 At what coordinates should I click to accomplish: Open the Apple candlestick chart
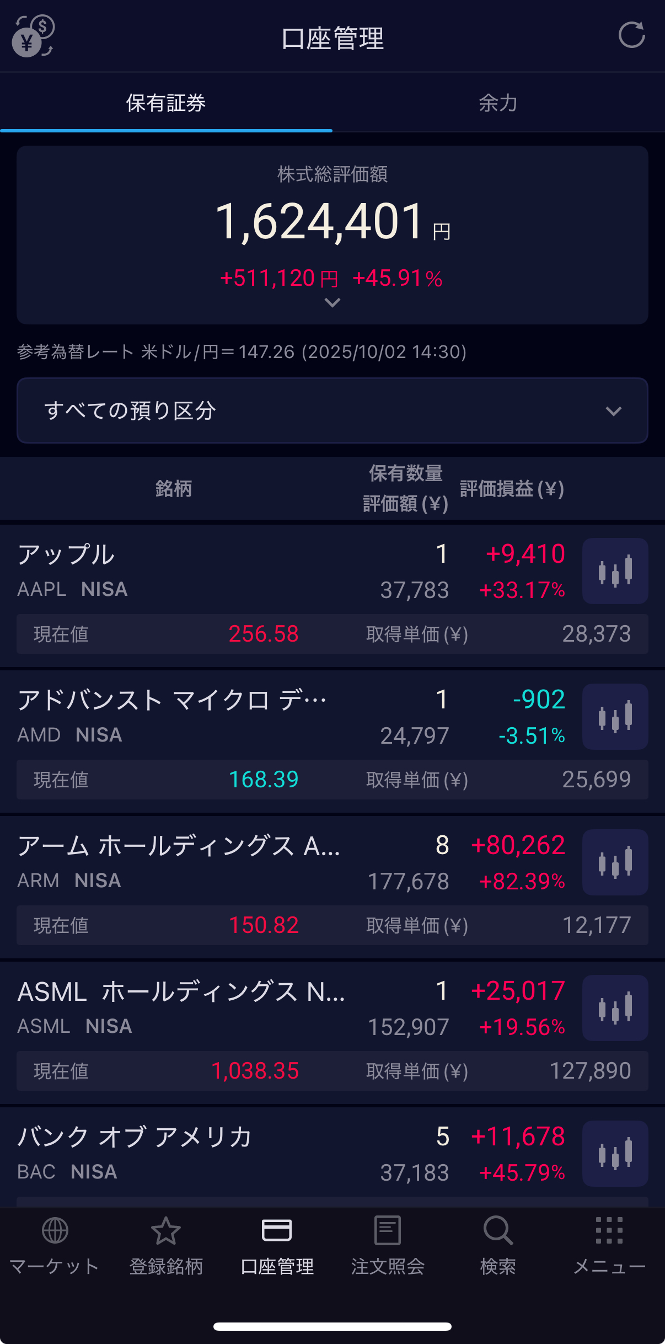point(615,571)
